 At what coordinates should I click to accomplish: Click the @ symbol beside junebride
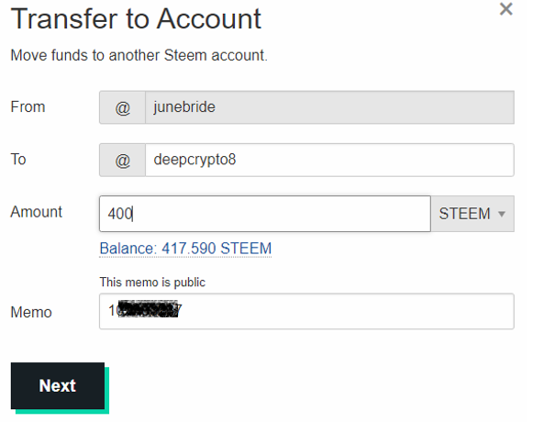122,107
